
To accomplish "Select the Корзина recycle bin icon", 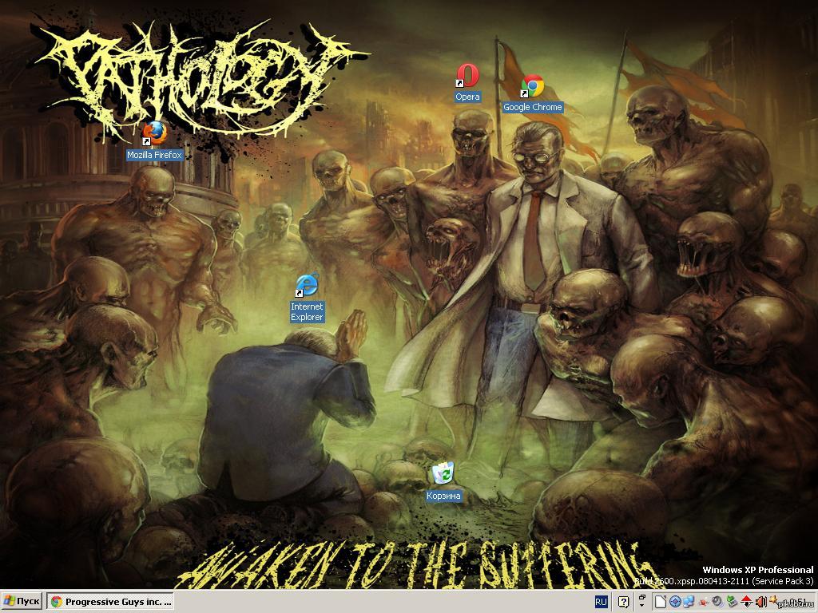I will point(443,474).
